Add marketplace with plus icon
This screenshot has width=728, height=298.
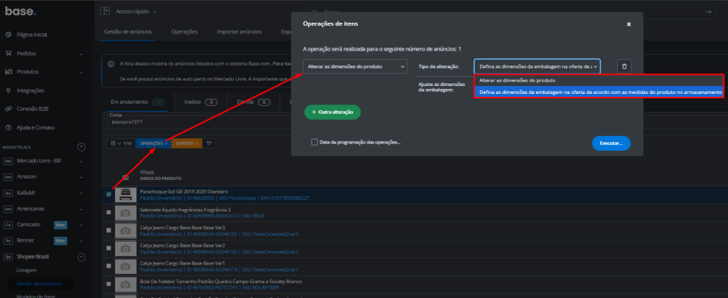[x=81, y=147]
